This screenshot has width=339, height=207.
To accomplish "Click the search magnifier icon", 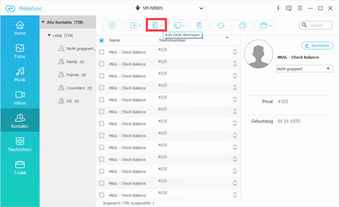I will 304,25.
